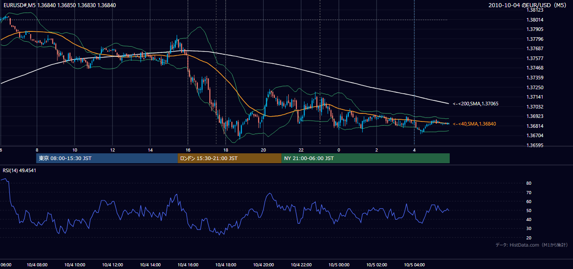
Task: Click bottom time label 10/4 16:00
Action: [x=188, y=265]
